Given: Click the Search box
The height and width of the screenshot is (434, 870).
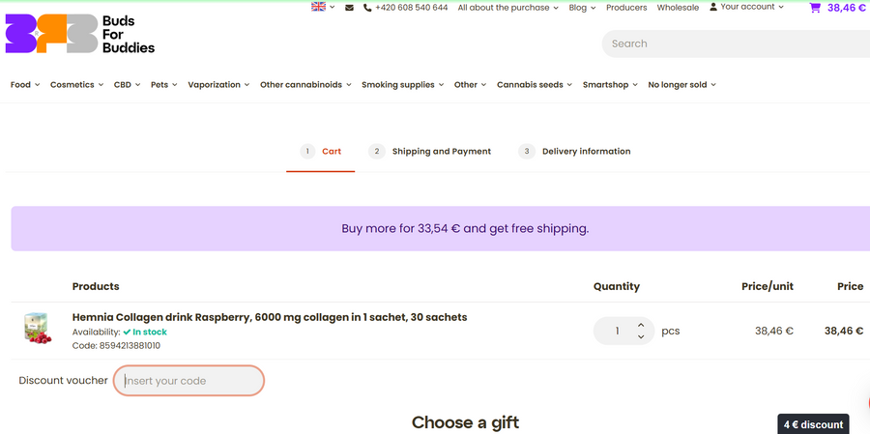Looking at the screenshot, I should 735,43.
